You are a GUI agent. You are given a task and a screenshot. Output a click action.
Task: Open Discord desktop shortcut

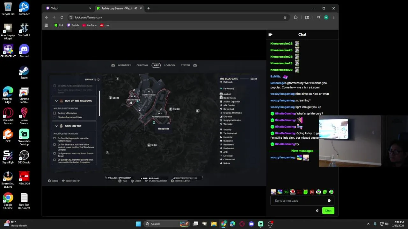pos(24,51)
